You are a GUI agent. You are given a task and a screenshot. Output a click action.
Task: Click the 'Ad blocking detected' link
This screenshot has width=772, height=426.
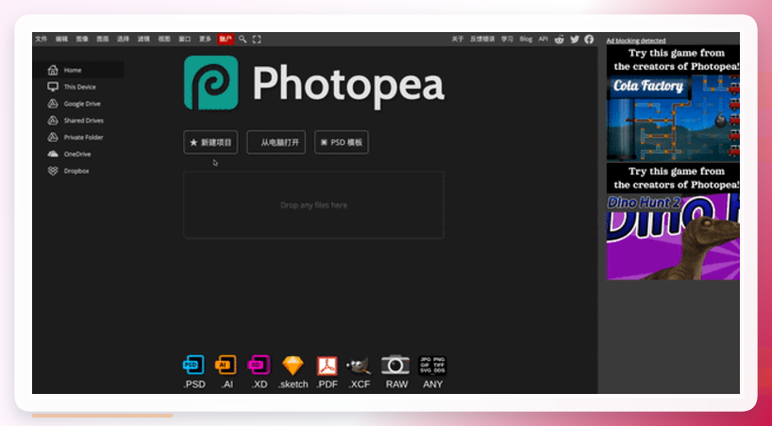click(635, 41)
